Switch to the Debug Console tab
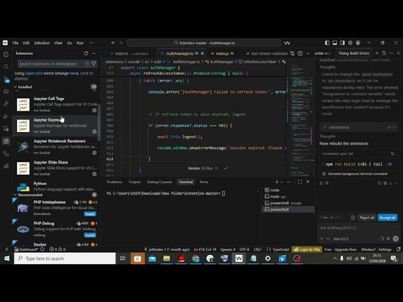This screenshot has height=302, width=403. point(159,182)
